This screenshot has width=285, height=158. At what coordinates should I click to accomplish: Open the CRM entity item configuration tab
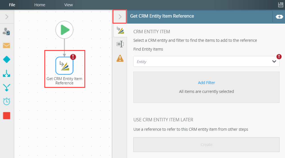coord(120,30)
